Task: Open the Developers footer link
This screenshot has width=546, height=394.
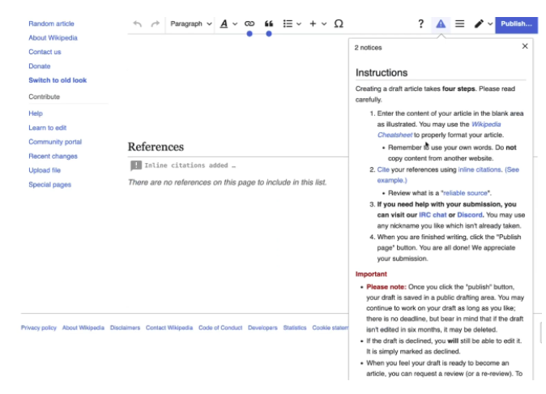Action: coord(262,328)
